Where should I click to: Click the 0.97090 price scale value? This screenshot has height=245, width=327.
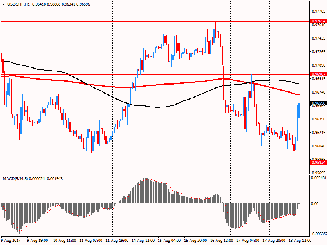318,65
